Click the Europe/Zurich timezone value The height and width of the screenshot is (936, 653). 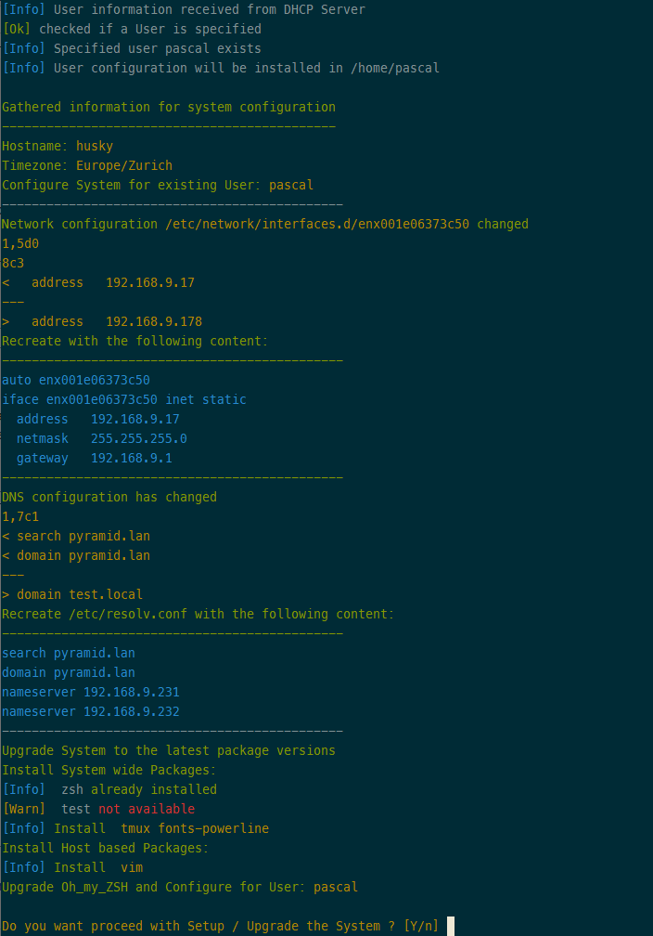124,165
